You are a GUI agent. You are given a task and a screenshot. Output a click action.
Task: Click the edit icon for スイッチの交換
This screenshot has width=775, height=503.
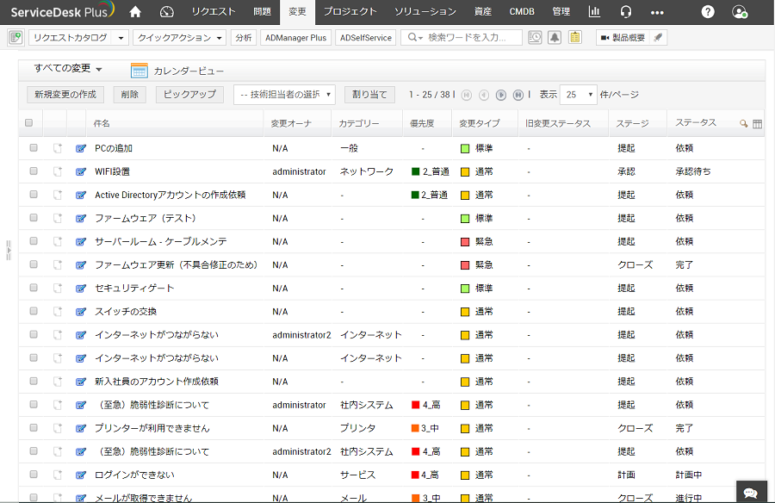click(81, 312)
